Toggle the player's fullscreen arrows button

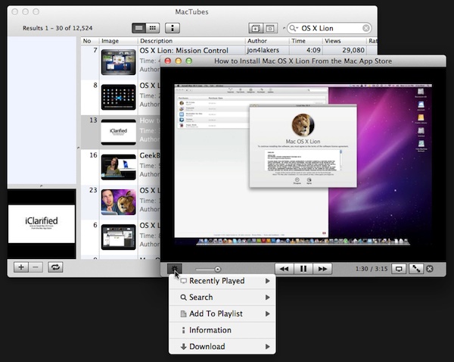pyautogui.click(x=415, y=269)
